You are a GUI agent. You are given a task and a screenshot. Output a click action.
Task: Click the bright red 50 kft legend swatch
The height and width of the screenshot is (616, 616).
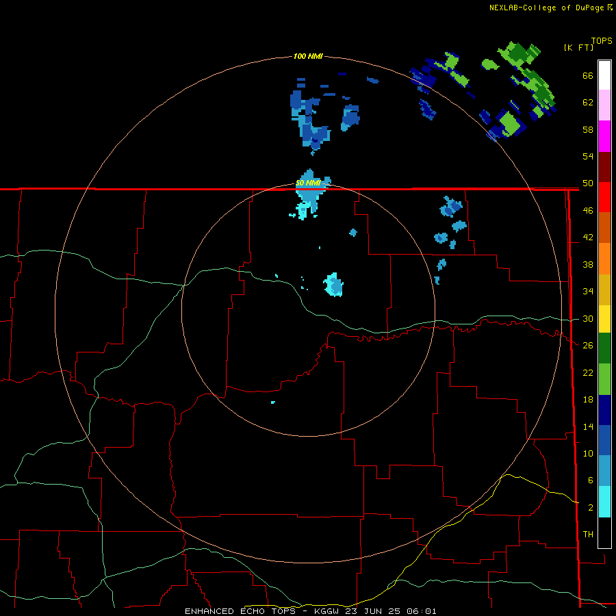[604, 197]
